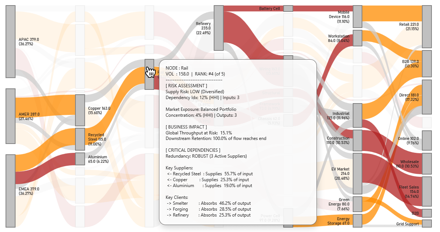The image size is (440, 232).
Task: Select the Industrial node bar
Action: pyautogui.click(x=358, y=115)
